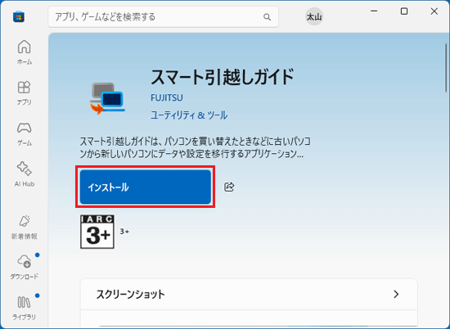
Task: Expand the スクリーンショット section chevron
Action: [x=396, y=295]
